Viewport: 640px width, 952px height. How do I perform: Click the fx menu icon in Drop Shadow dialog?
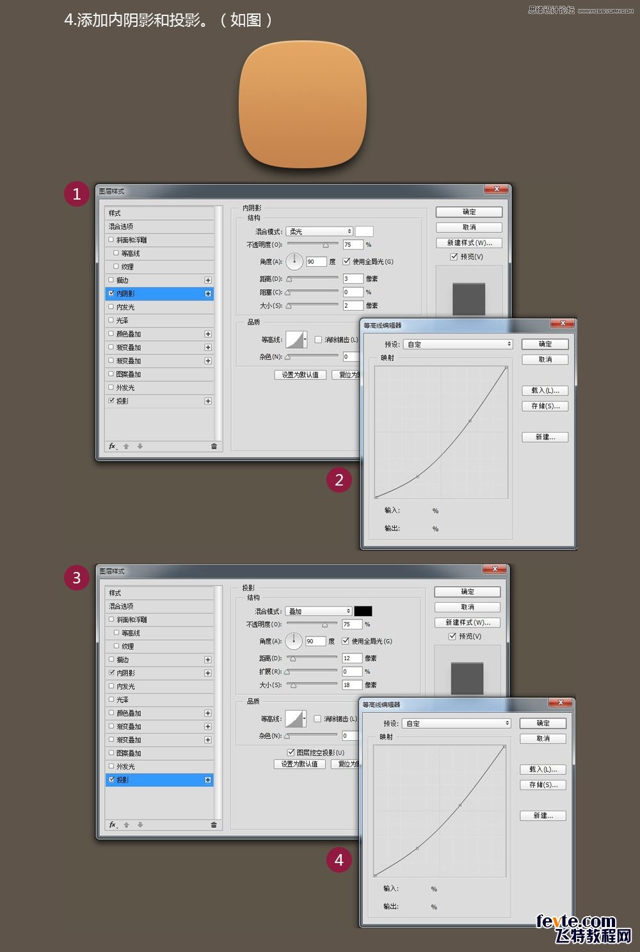[x=113, y=825]
